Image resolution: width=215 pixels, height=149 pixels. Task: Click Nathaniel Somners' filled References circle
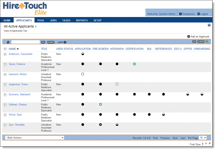point(163,94)
